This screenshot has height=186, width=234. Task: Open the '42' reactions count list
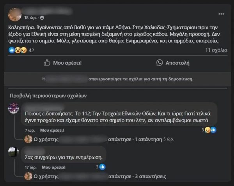point(32,50)
